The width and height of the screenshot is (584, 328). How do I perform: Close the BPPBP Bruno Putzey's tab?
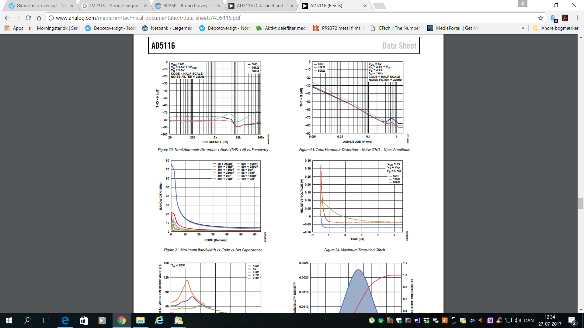tap(219, 6)
